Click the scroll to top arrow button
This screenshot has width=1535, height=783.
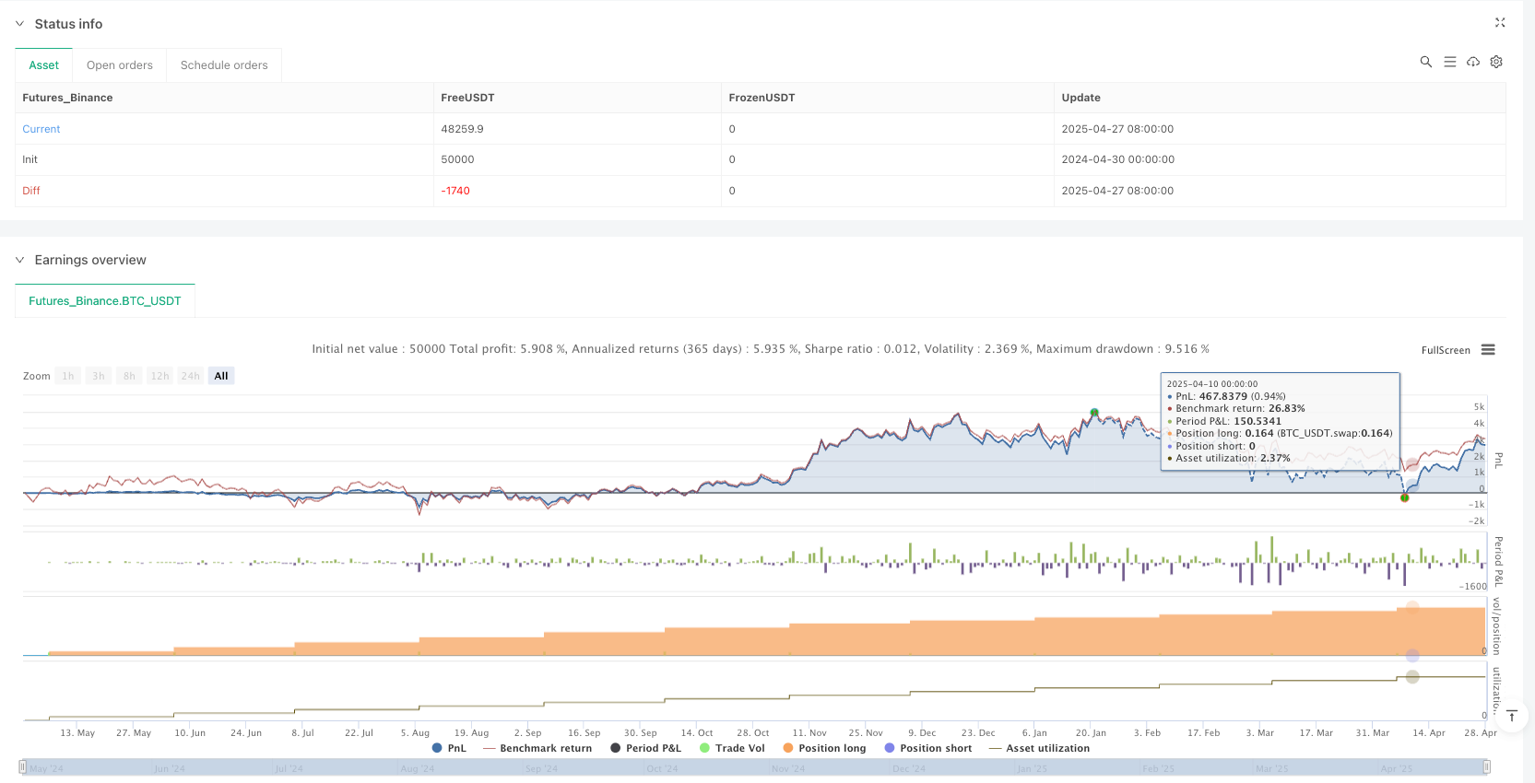1512,716
